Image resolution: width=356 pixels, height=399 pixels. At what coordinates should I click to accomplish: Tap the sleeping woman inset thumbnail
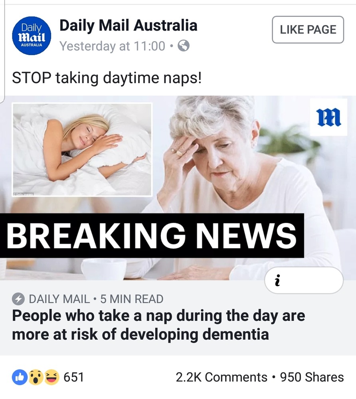tap(82, 150)
